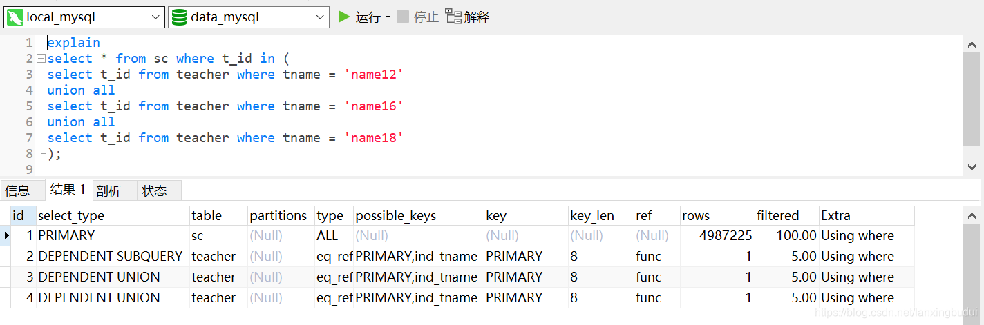This screenshot has height=325, width=984.
Task: Click the teacher cell in row 2
Action: click(x=219, y=256)
